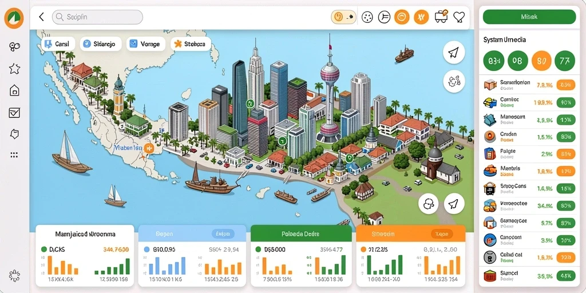Select the Stobora filter chip

point(191,44)
